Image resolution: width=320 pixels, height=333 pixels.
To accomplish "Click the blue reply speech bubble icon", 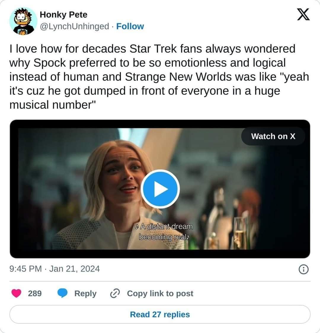I will tap(63, 293).
